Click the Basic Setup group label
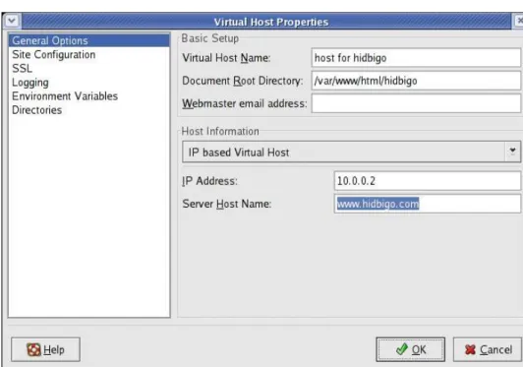This screenshot has height=367, width=523. pyautogui.click(x=209, y=38)
